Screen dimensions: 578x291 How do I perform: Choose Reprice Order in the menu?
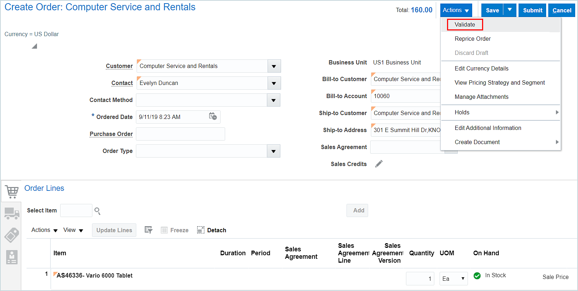[x=473, y=39]
